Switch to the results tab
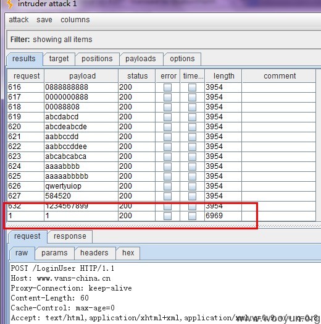Image resolution: width=321 pixels, height=324 pixels. pos(25,59)
